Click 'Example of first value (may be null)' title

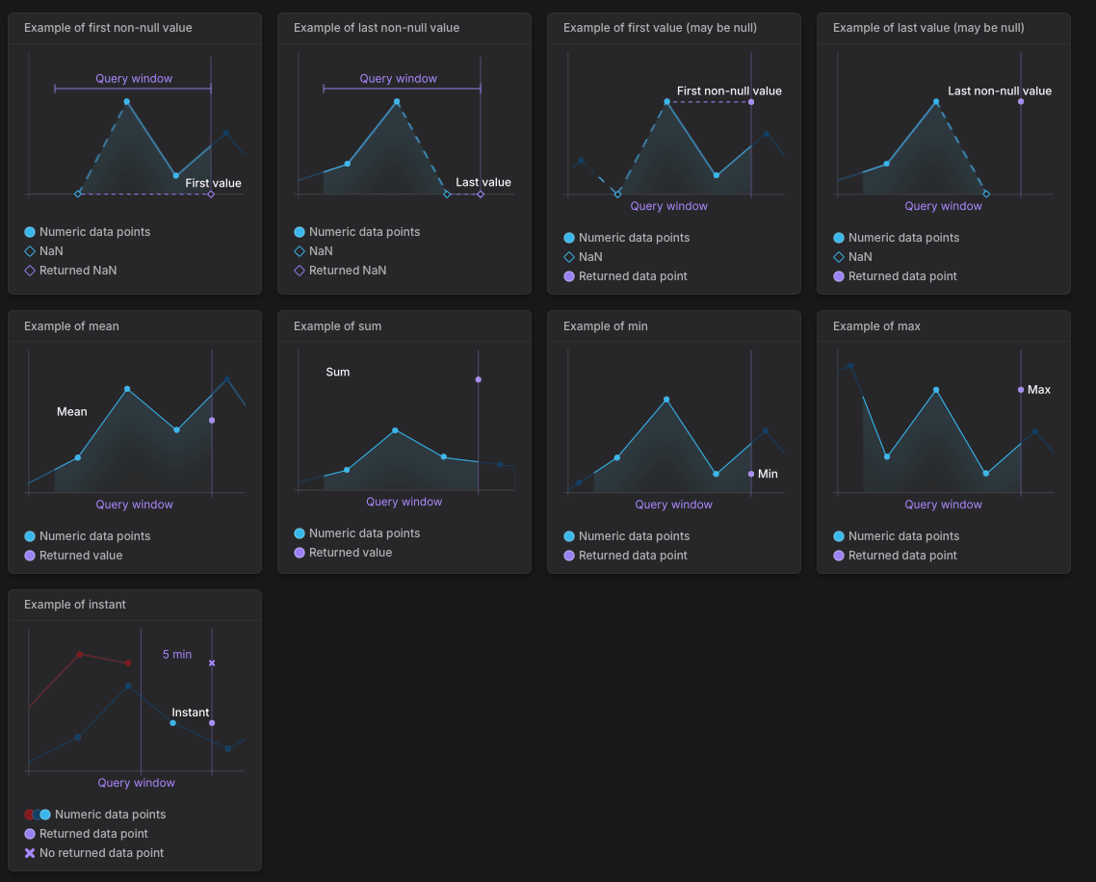point(660,28)
